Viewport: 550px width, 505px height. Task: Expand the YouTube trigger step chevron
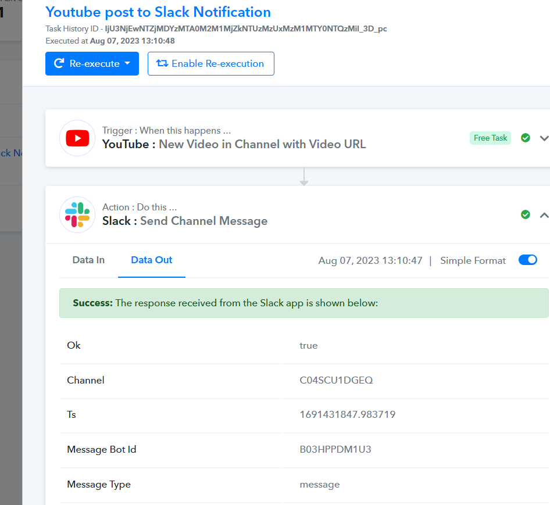tap(544, 138)
